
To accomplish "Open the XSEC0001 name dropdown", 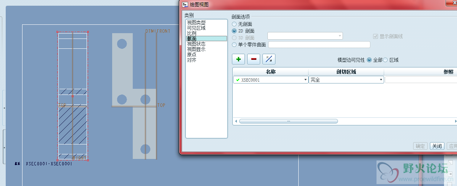I will (306, 80).
